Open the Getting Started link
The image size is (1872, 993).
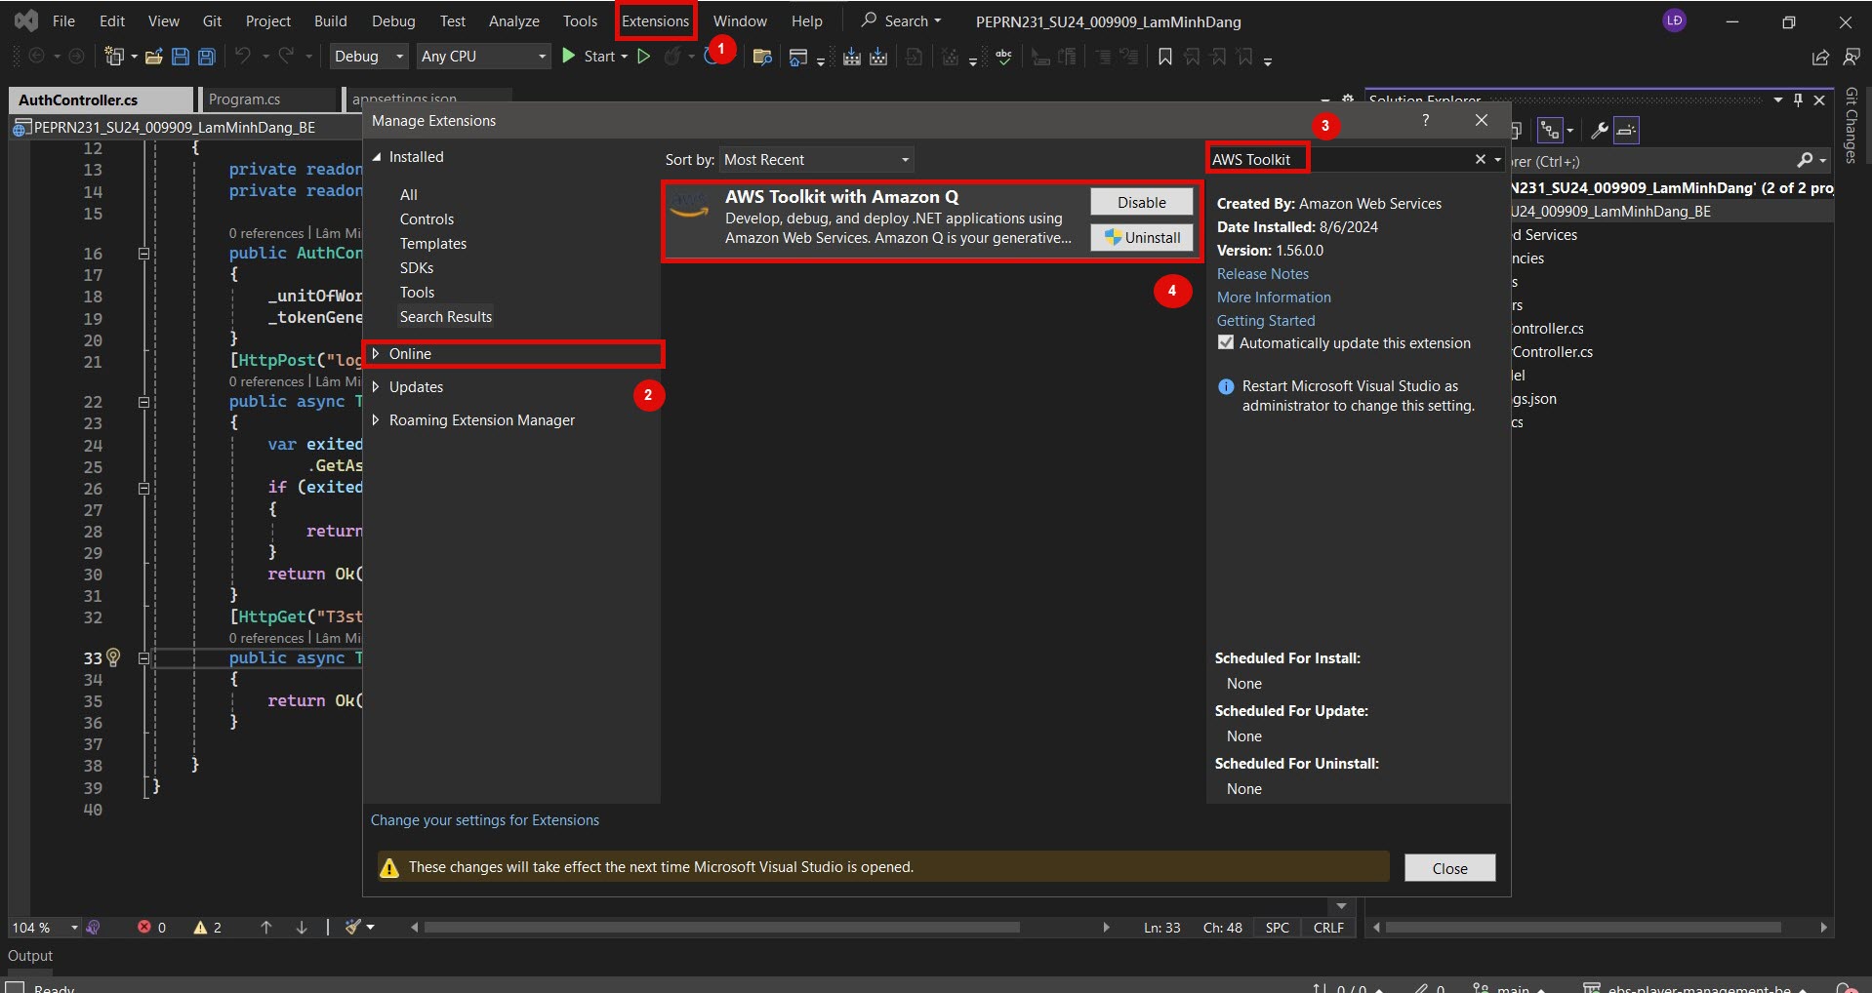coord(1266,321)
